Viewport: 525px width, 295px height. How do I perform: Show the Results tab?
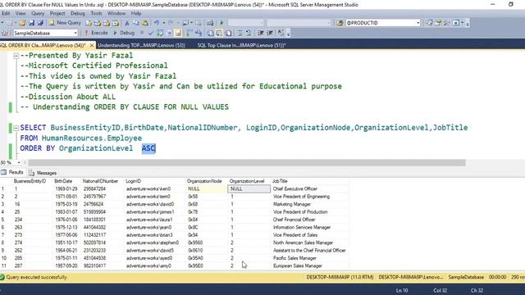coord(12,173)
